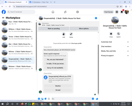Image resolution: width=132 pixels, height=106 pixels.
Task: Open browser tab search dropdown
Action: [2, 2]
